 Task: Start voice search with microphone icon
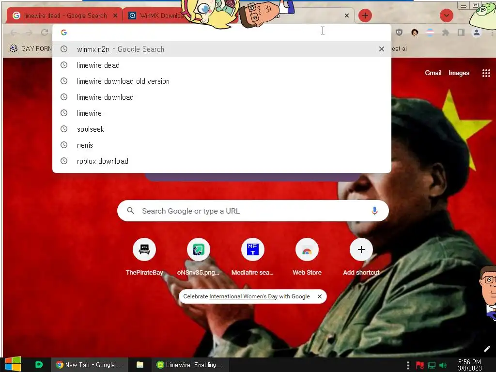(x=374, y=211)
